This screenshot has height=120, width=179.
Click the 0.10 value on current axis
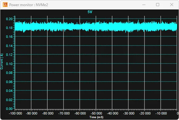pyautogui.click(x=9, y=64)
